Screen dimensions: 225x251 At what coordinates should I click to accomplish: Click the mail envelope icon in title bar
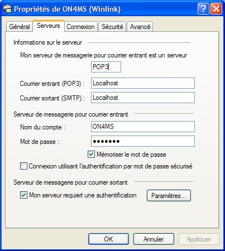[x=7, y=9]
